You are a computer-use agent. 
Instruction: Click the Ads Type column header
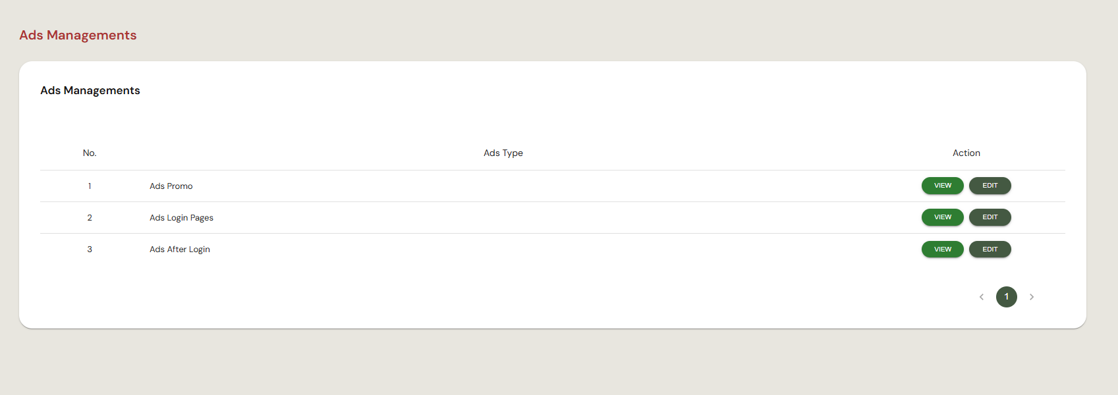[503, 153]
